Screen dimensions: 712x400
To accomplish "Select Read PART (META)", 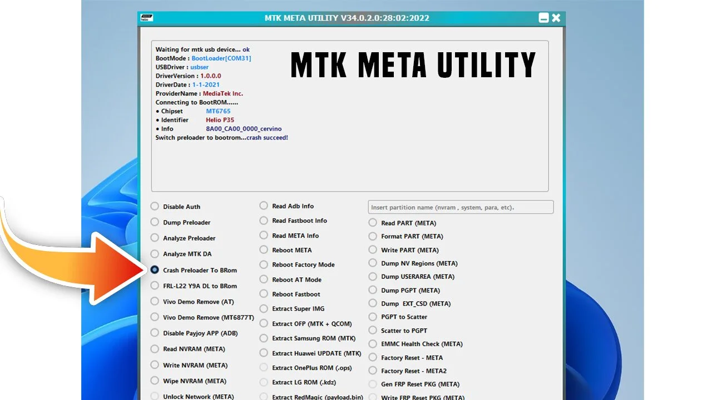I will [372, 223].
